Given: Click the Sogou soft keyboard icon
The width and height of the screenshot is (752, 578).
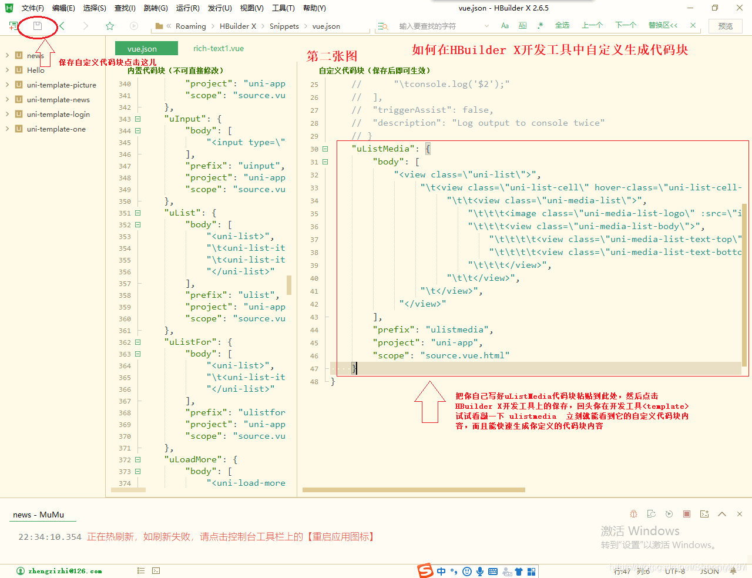Looking at the screenshot, I should (493, 571).
